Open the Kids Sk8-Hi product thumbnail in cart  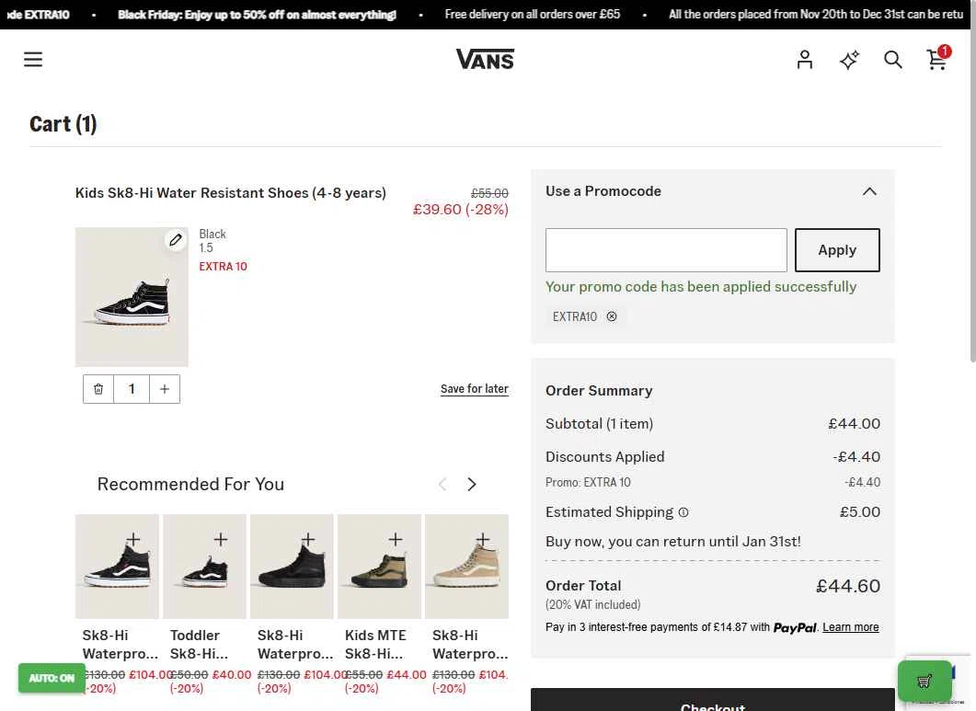[132, 297]
